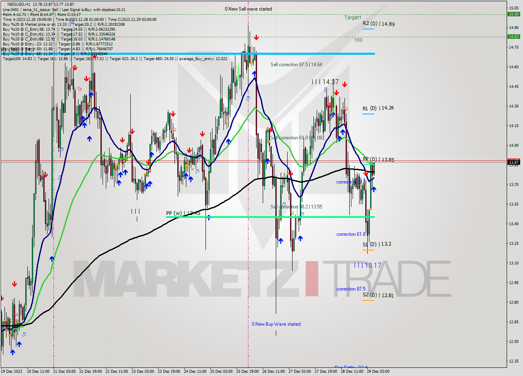Click the 'Buy %20 @ Market price' line
This screenshot has width=523, height=376.
tap(64, 24)
